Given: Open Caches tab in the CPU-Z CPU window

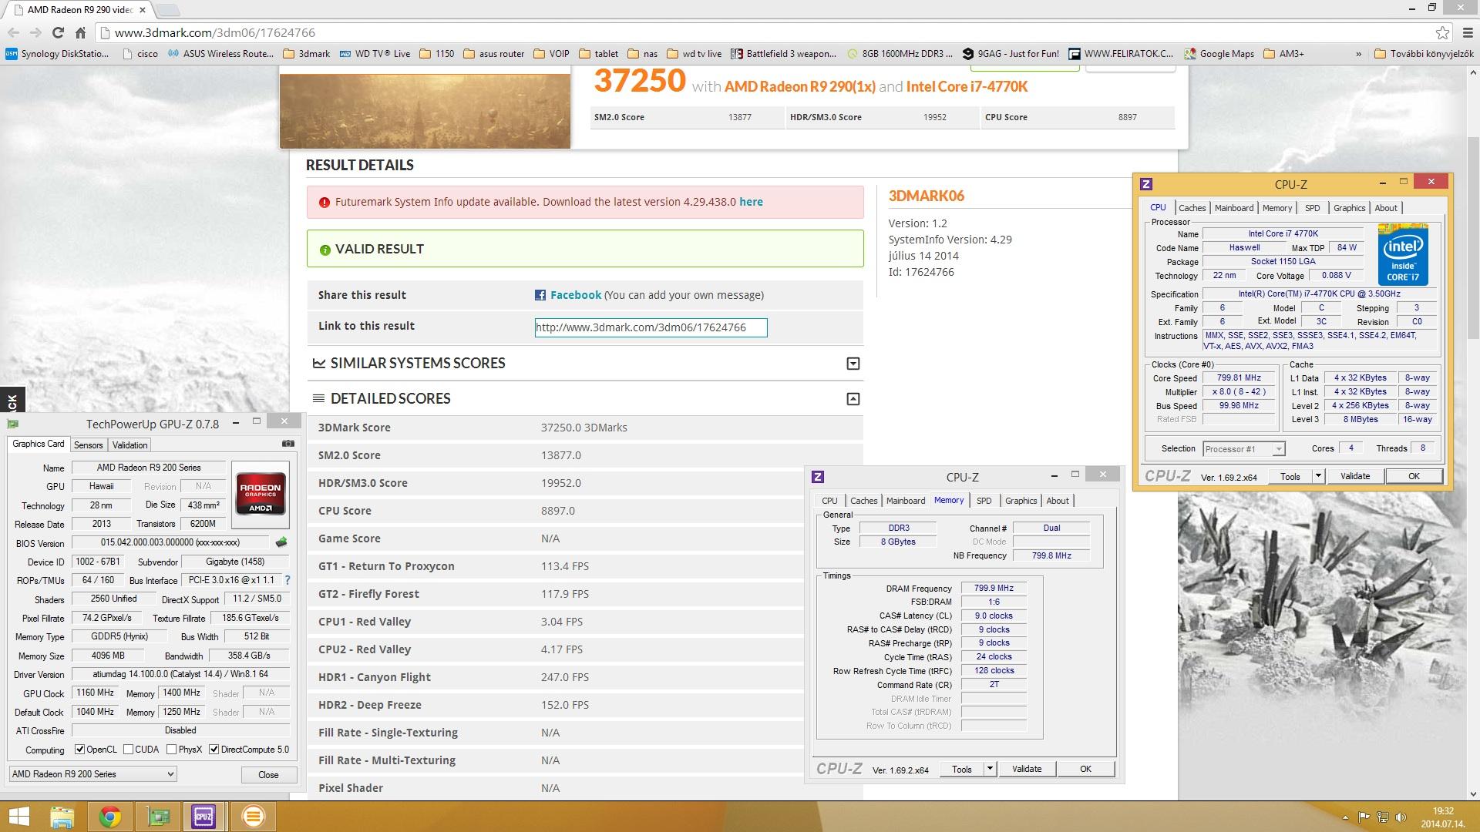Looking at the screenshot, I should coord(1192,208).
